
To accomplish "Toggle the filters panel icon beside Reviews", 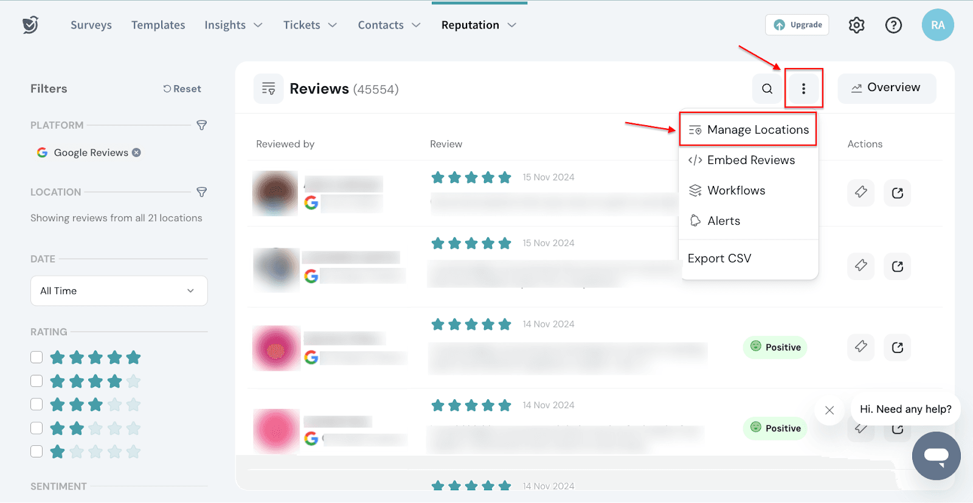I will [268, 89].
